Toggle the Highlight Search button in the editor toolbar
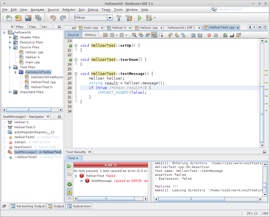The width and height of the screenshot is (270, 217). click(154, 35)
